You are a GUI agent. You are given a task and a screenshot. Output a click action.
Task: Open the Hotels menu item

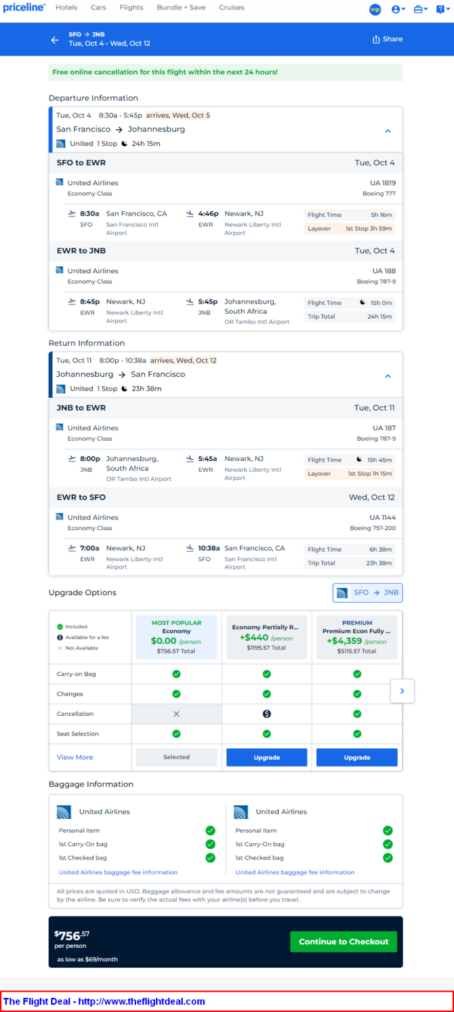66,7
